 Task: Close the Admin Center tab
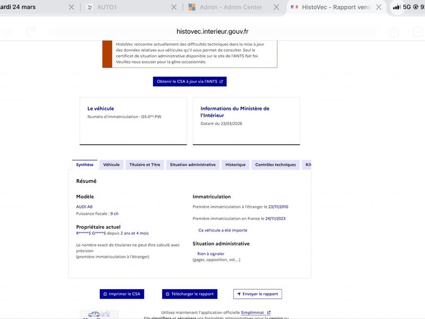click(x=276, y=7)
